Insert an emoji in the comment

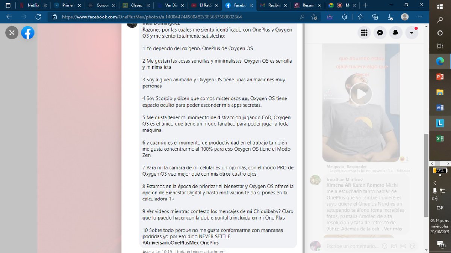pos(384,247)
